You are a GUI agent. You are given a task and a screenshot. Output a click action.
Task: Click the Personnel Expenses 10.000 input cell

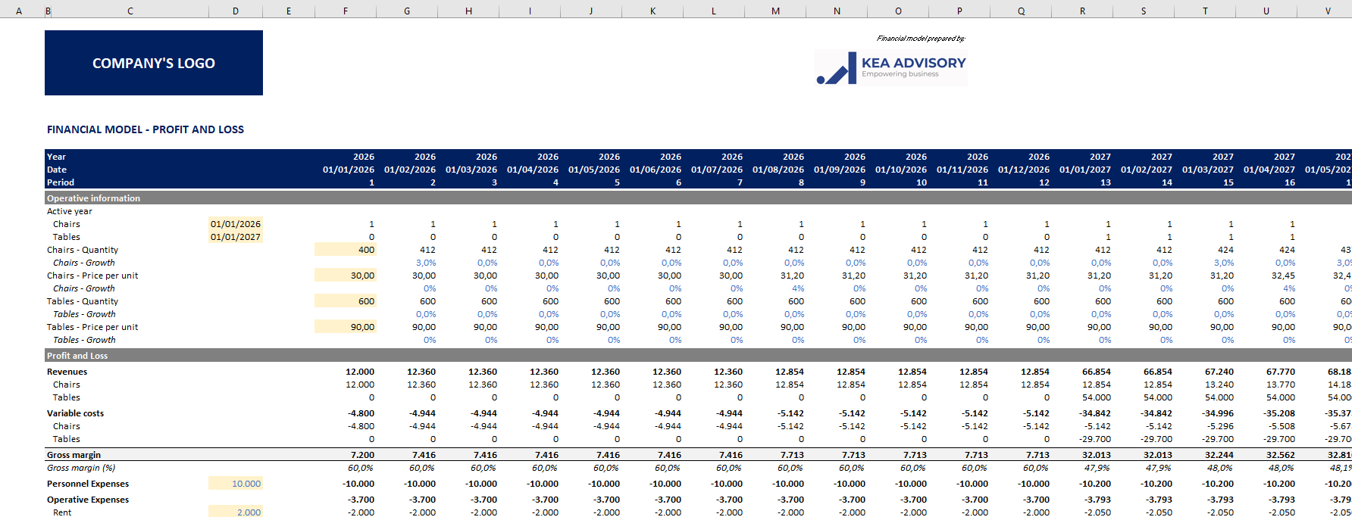point(236,484)
